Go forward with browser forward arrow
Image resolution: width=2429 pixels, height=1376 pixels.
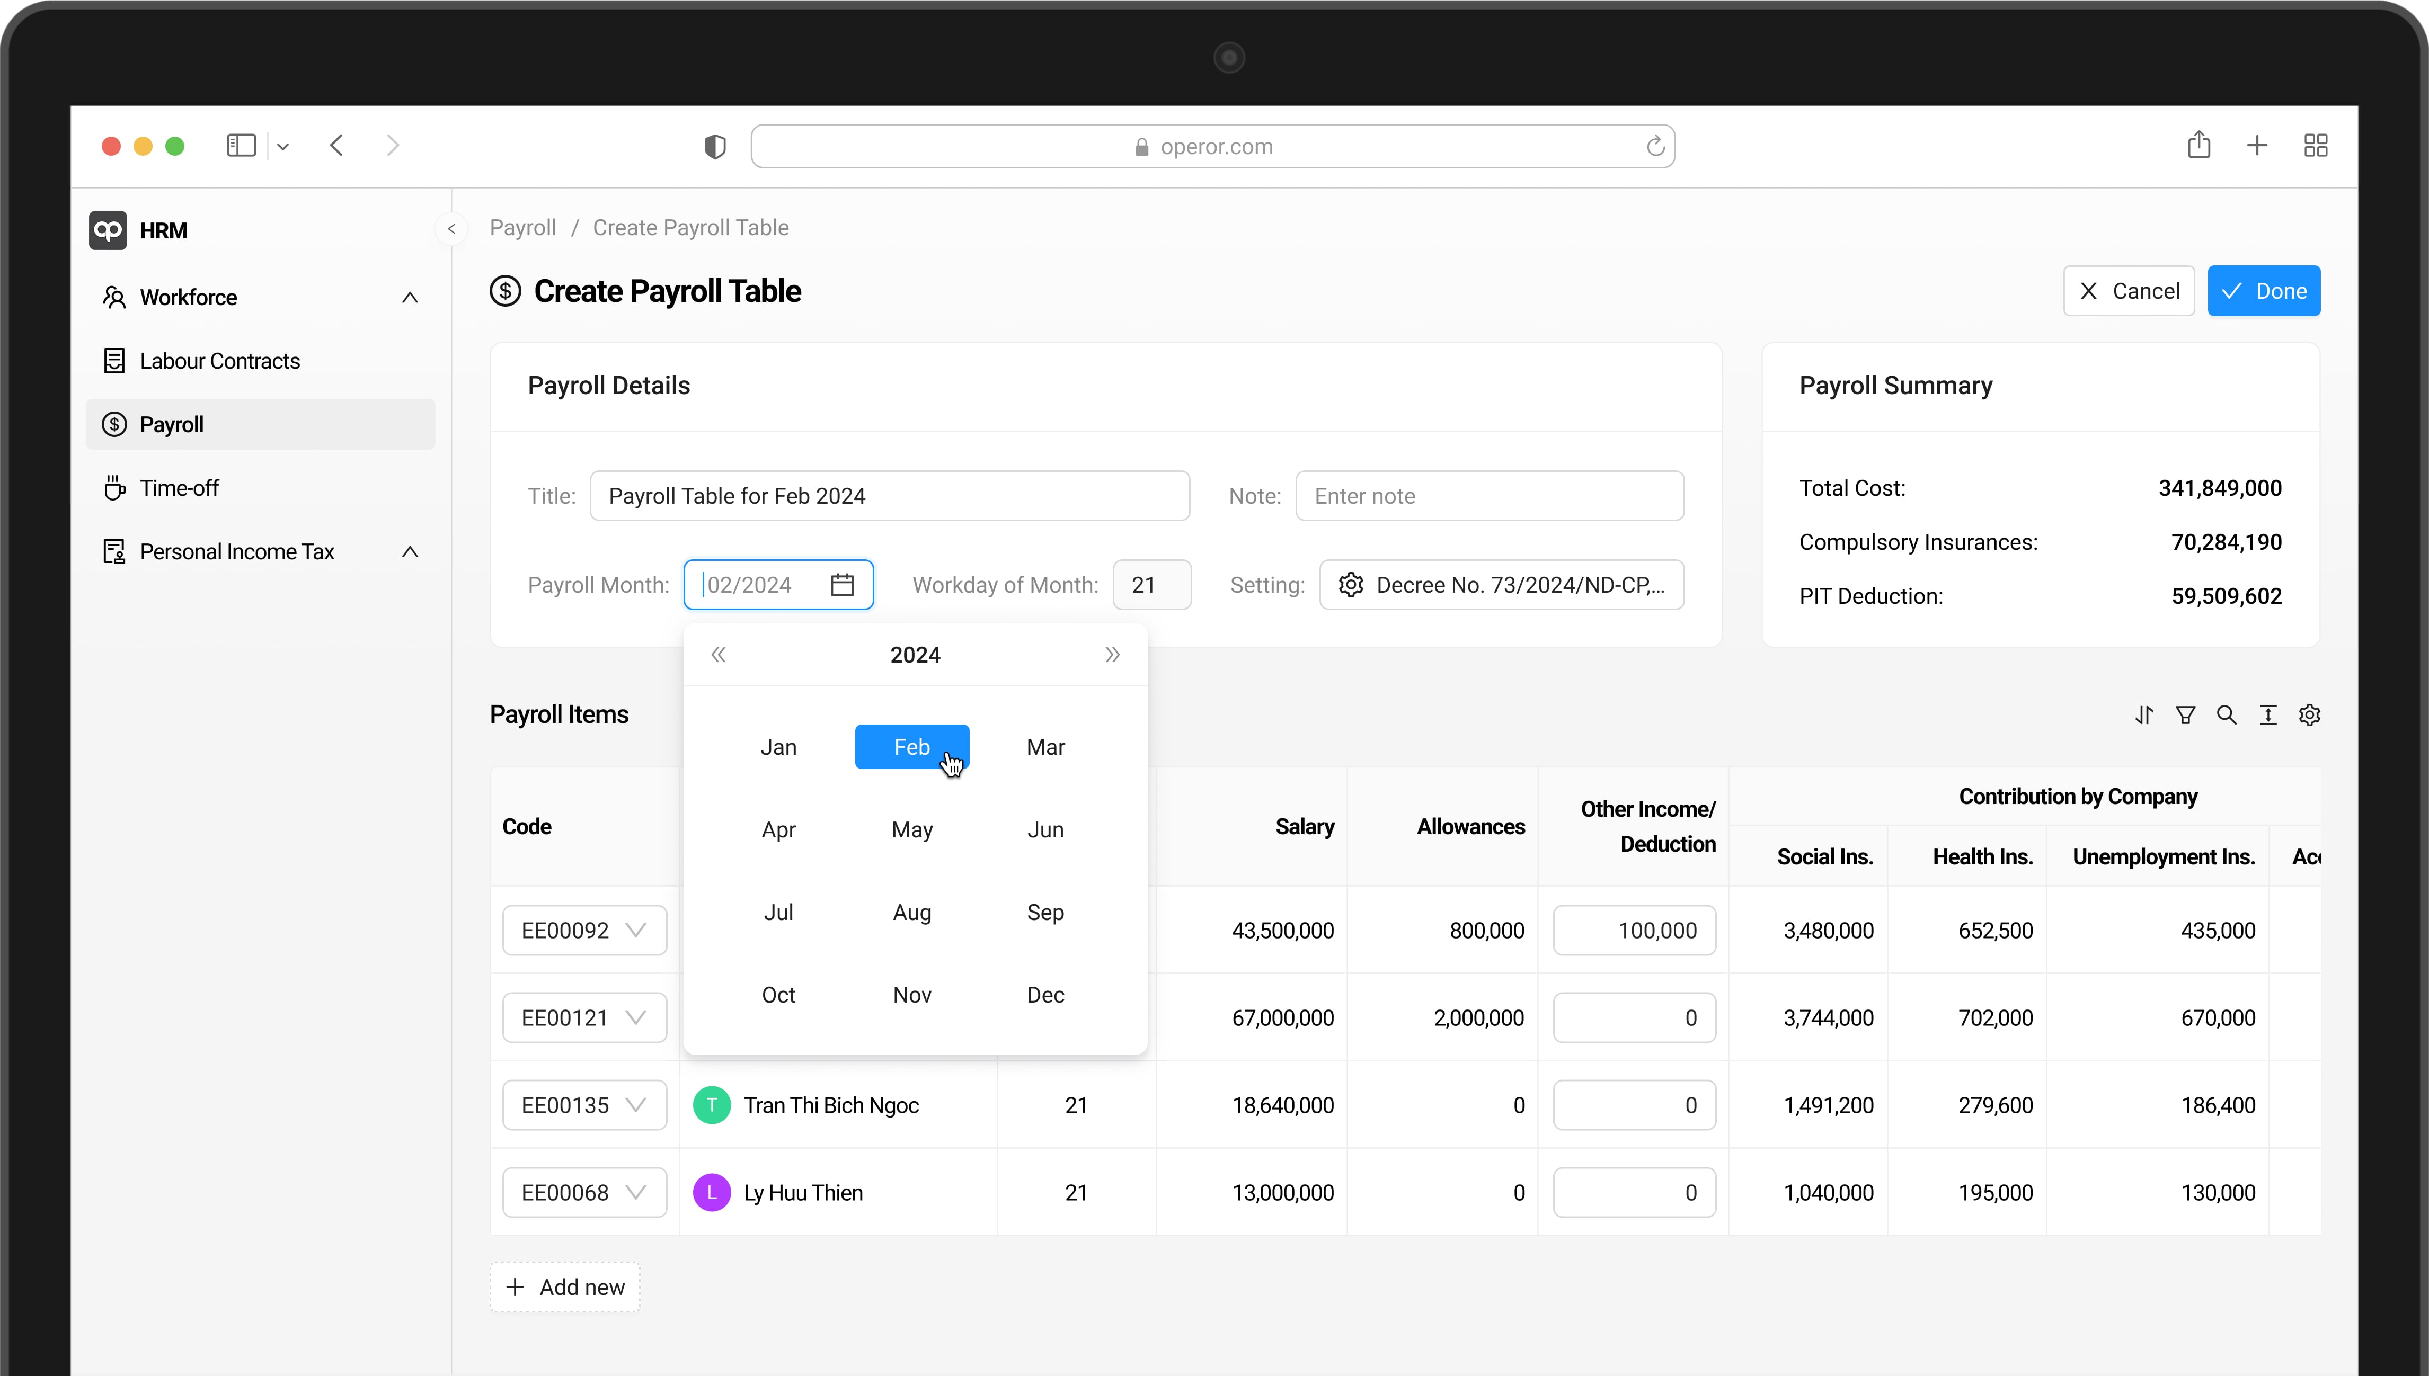[x=393, y=146]
